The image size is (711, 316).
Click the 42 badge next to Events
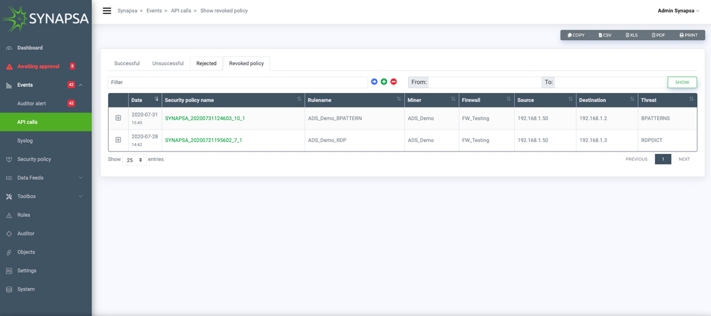tap(71, 85)
